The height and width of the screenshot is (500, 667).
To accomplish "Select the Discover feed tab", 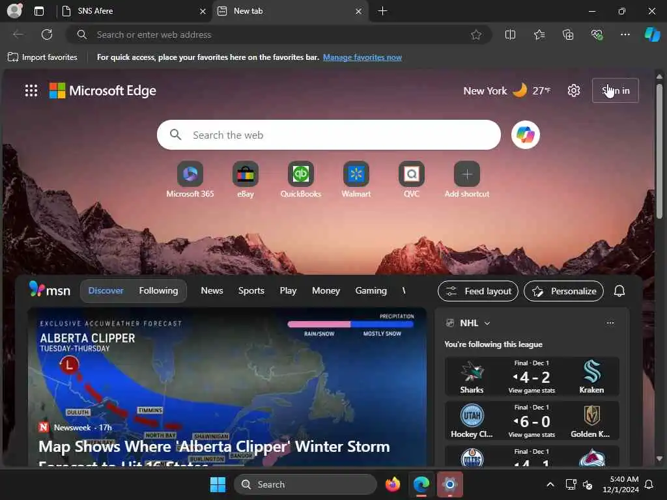I will (x=106, y=291).
